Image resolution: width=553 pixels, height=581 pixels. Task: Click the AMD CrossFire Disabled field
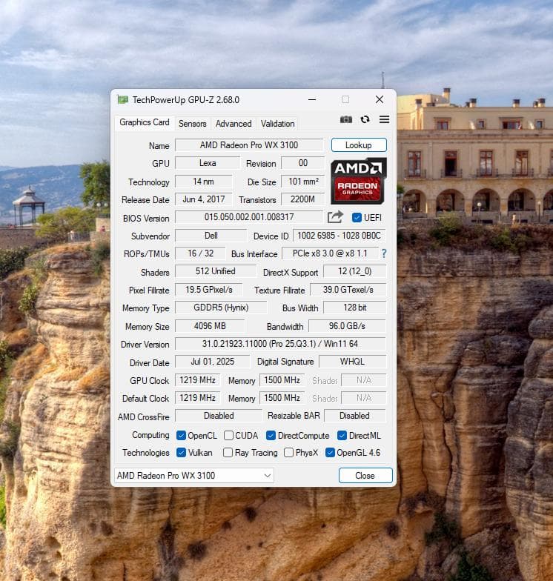(219, 415)
